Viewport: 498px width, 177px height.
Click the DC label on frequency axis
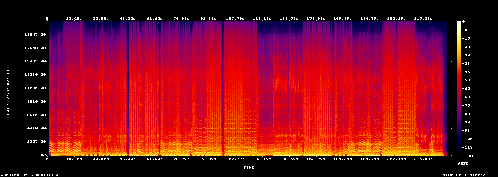(43, 155)
